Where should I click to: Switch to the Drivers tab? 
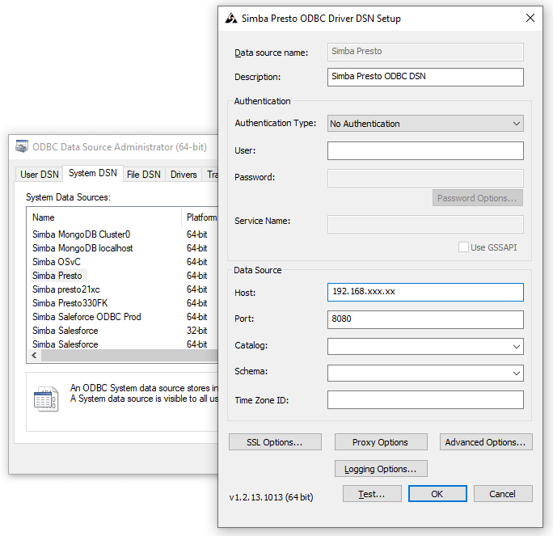click(x=184, y=174)
